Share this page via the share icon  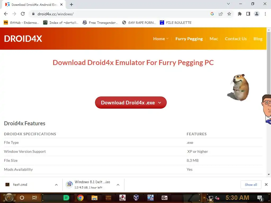point(221,14)
